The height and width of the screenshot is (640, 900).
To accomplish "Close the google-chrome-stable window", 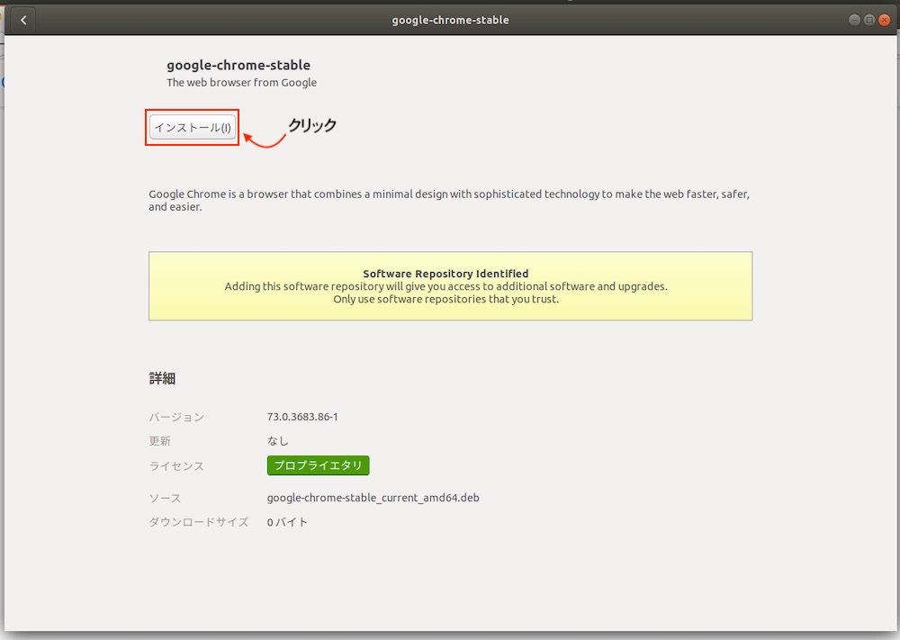I will point(885,20).
